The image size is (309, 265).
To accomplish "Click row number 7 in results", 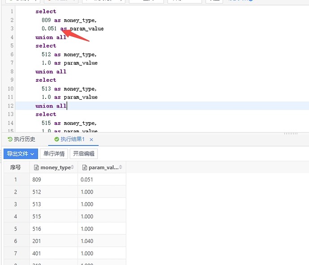I will click(x=16, y=253).
